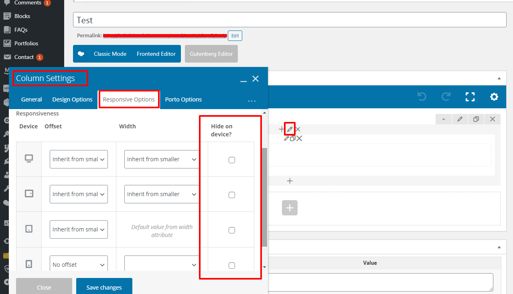This screenshot has height=294, width=513.
Task: Open page builder settings gear
Action: tap(494, 97)
